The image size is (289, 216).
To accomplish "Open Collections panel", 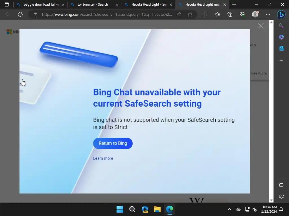I will (x=230, y=14).
